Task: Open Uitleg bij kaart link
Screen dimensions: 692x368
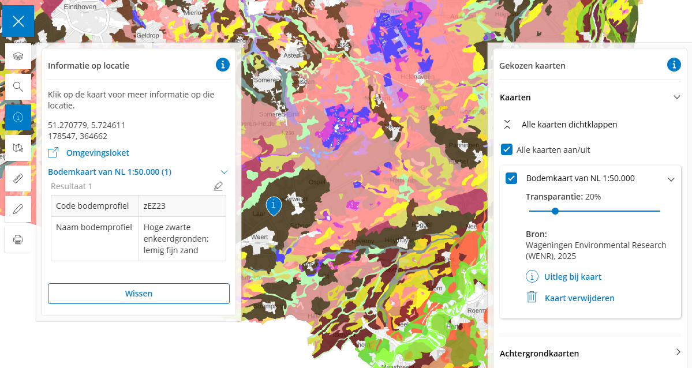Action: point(572,277)
